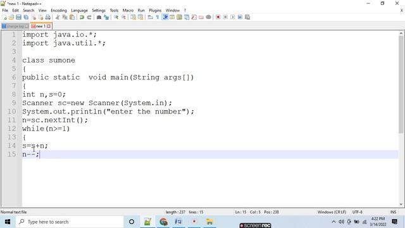Open the Macro menu
Image resolution: width=405 pixels, height=228 pixels.
point(128,10)
